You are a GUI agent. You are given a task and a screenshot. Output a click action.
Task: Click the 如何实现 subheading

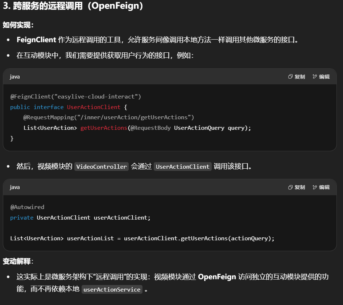point(18,25)
